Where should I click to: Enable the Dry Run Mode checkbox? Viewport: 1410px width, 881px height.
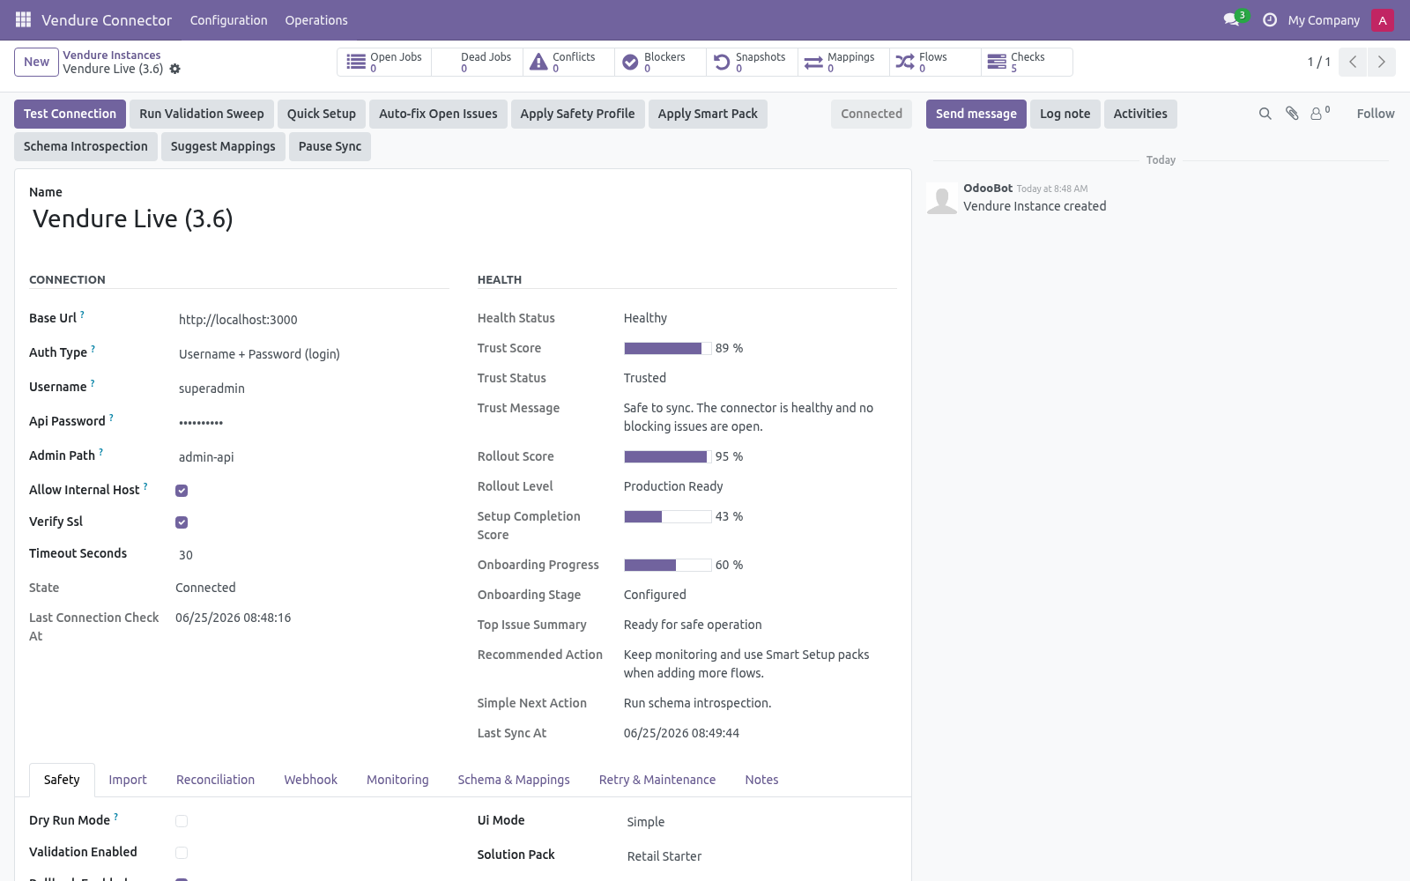[182, 821]
